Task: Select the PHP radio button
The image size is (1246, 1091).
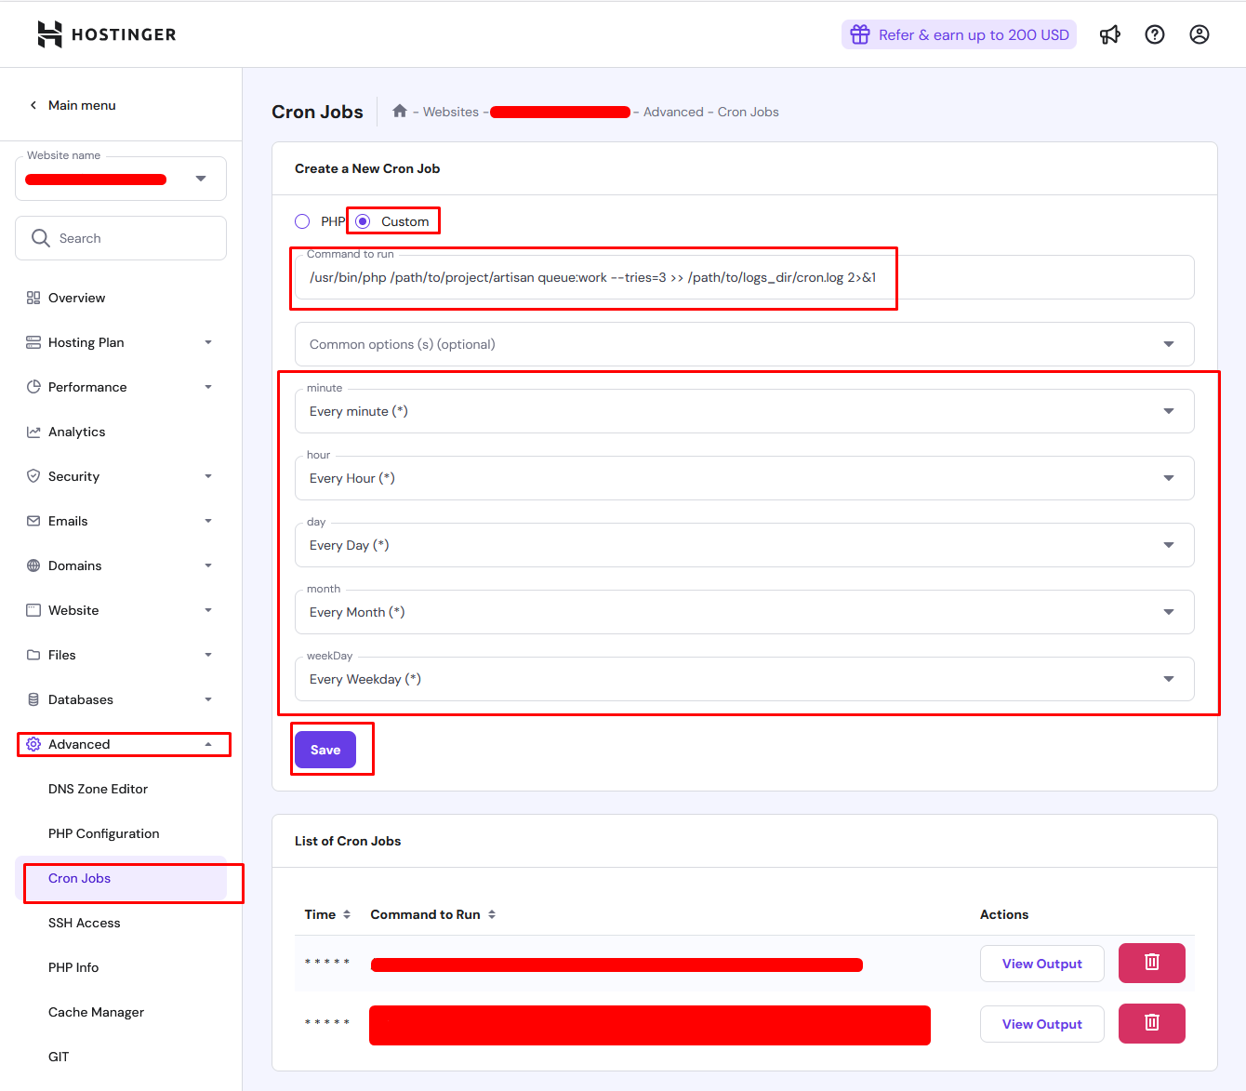Action: (302, 221)
